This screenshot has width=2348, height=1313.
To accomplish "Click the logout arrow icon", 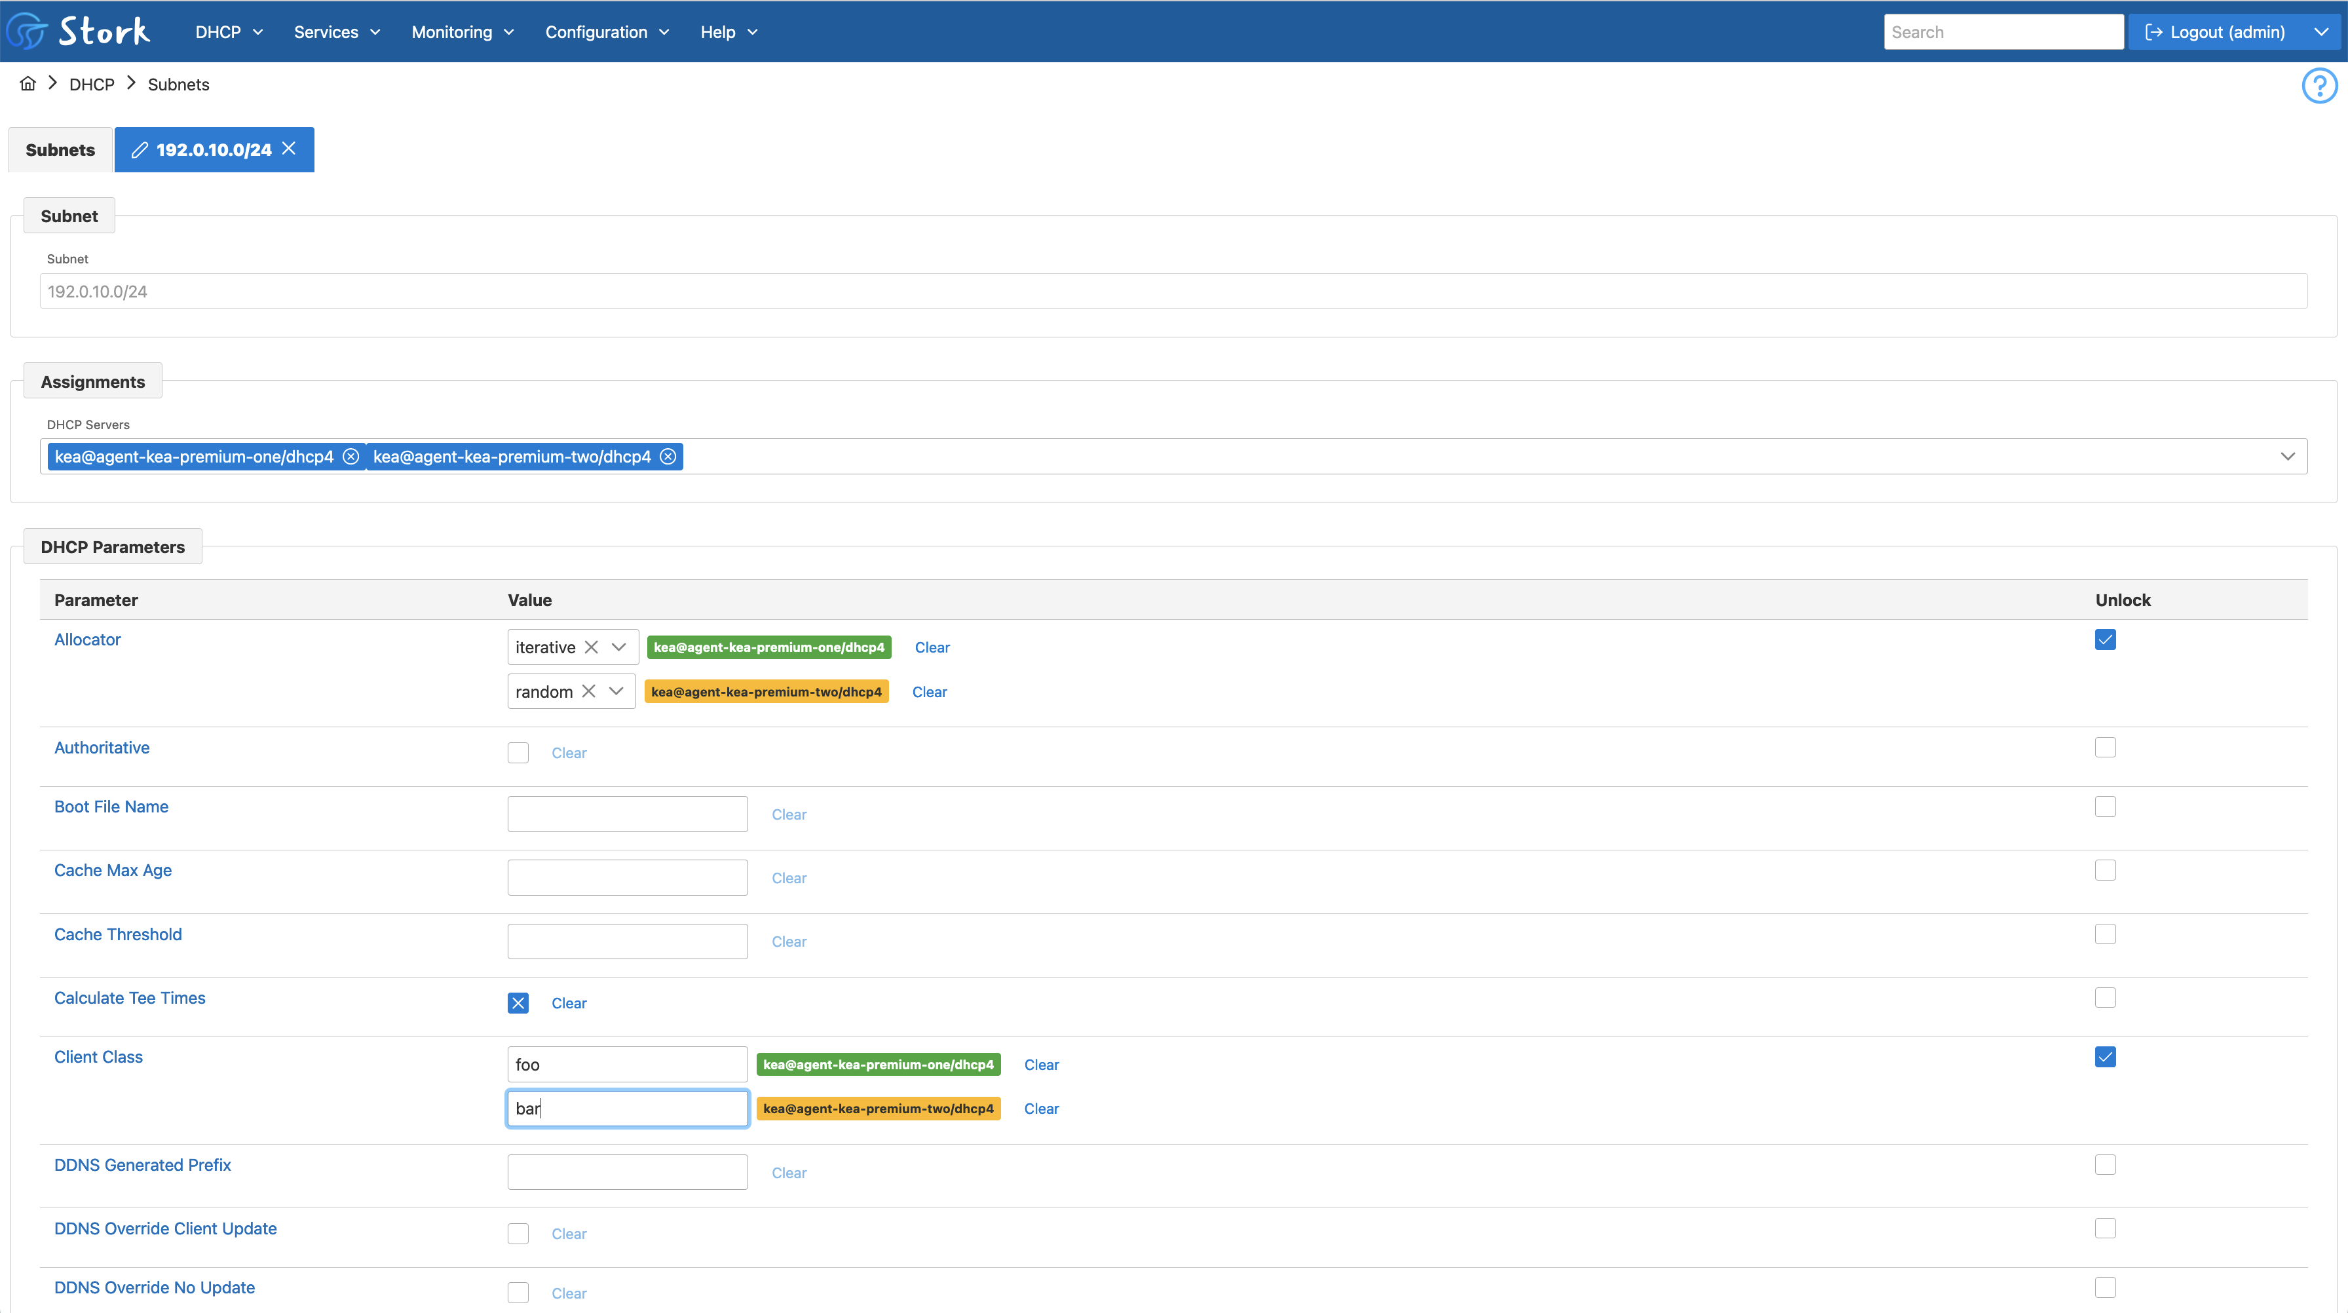I will [2154, 32].
